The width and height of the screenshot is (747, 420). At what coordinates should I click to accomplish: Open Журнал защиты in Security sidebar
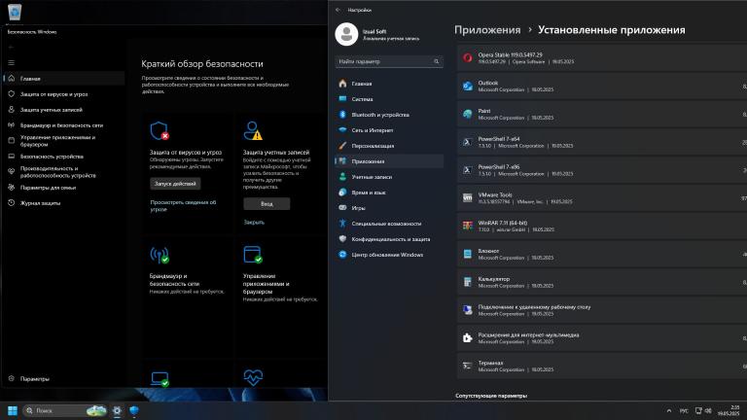(64, 203)
